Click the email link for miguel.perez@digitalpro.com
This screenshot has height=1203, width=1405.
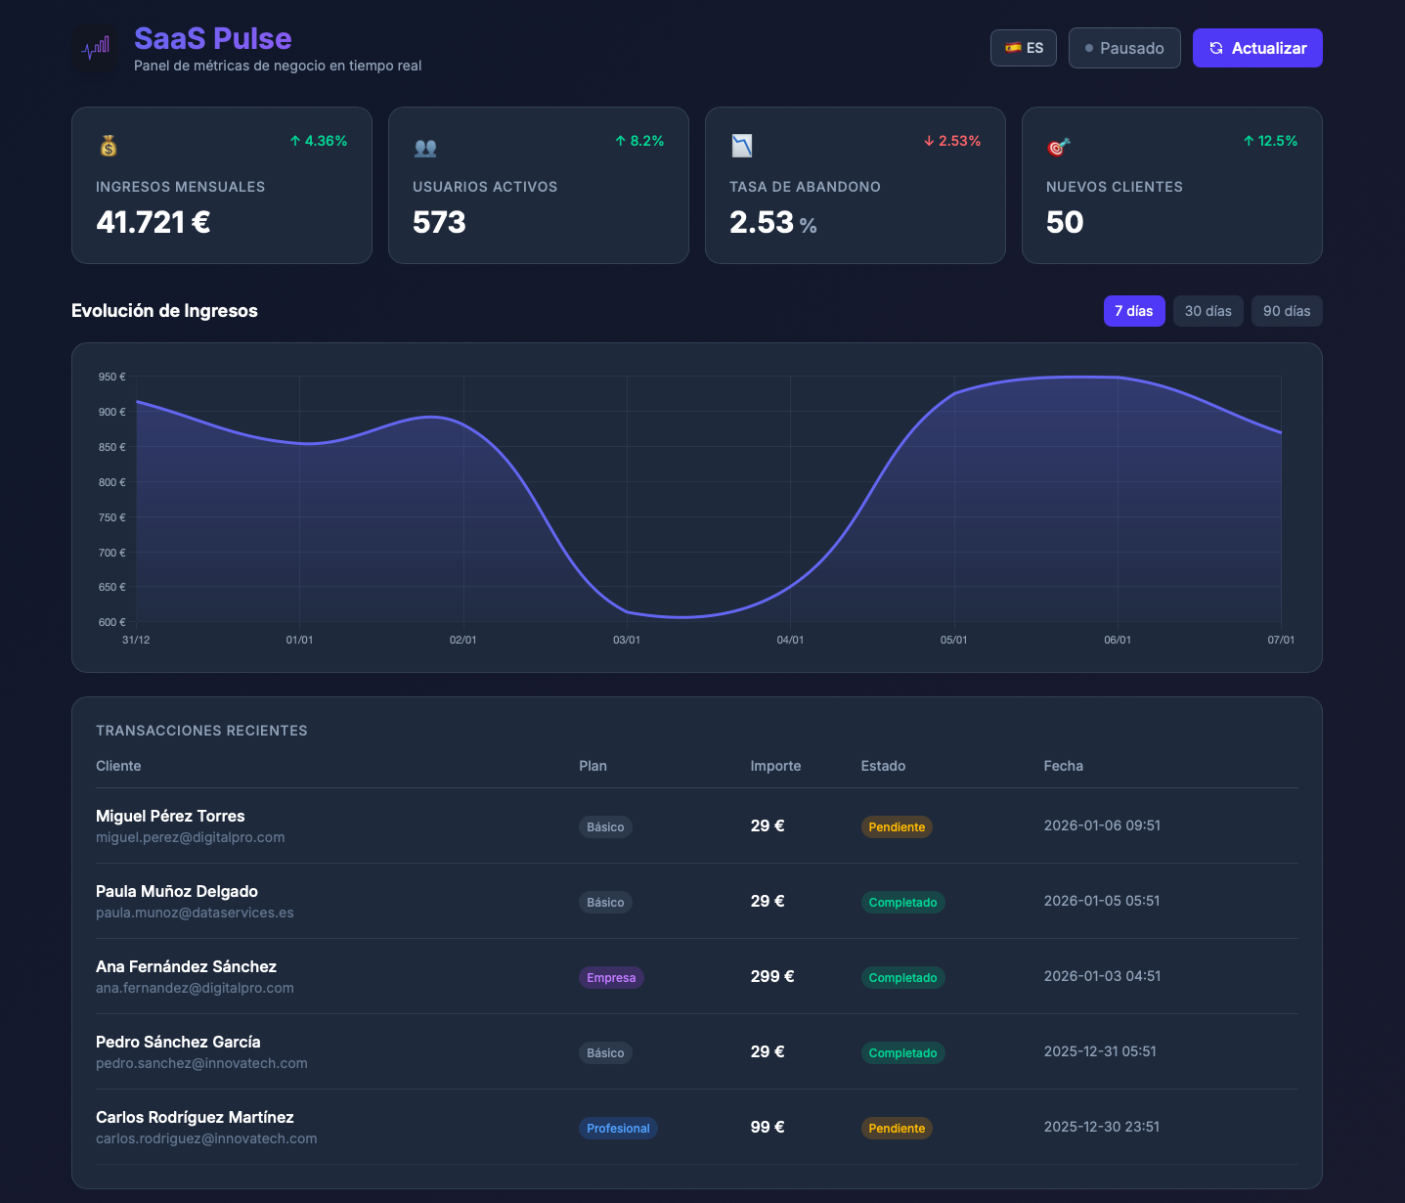(190, 837)
